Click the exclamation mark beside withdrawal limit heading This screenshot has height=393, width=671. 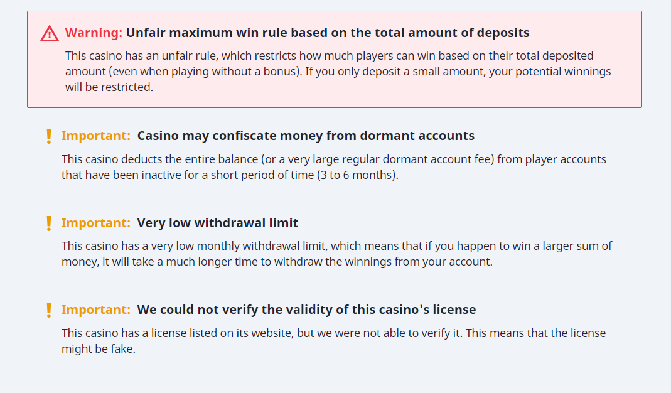click(x=48, y=223)
